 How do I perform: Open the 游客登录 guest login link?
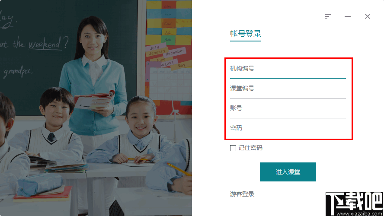coord(242,194)
